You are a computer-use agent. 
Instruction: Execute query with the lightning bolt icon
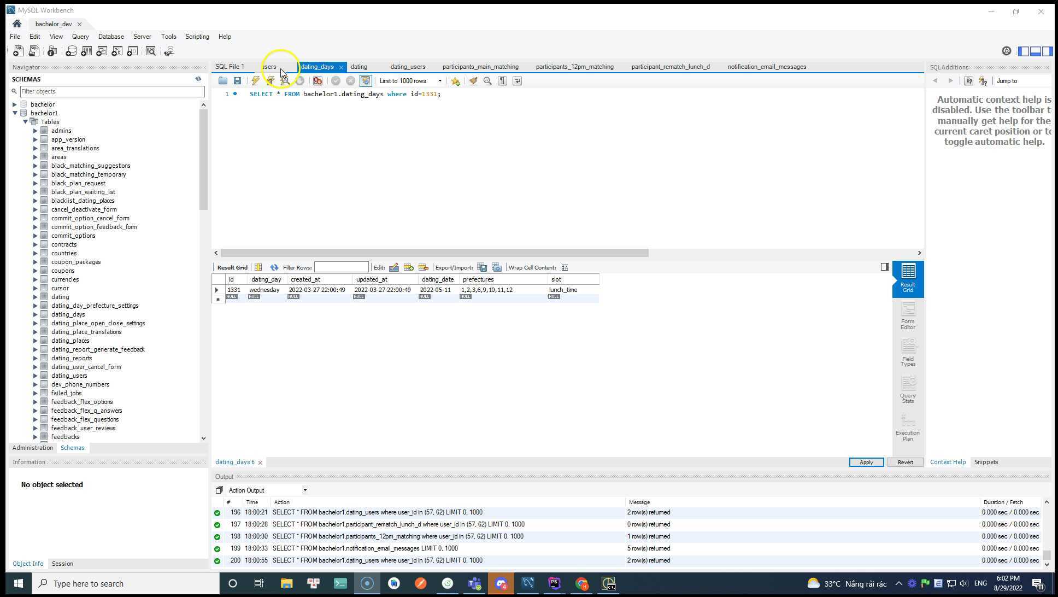255,81
